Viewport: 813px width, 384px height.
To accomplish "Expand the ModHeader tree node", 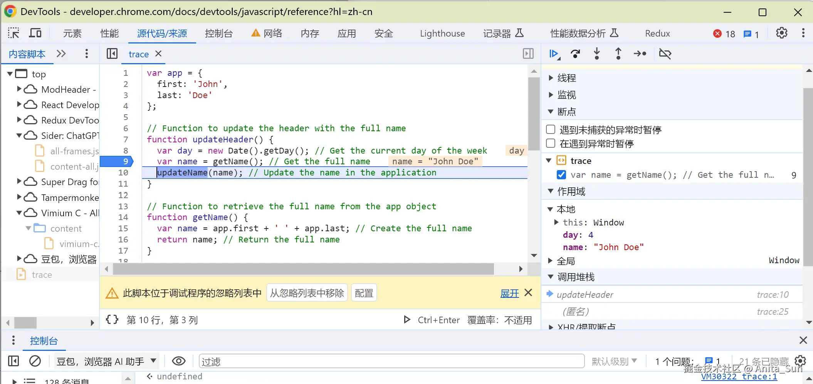I will [x=19, y=89].
